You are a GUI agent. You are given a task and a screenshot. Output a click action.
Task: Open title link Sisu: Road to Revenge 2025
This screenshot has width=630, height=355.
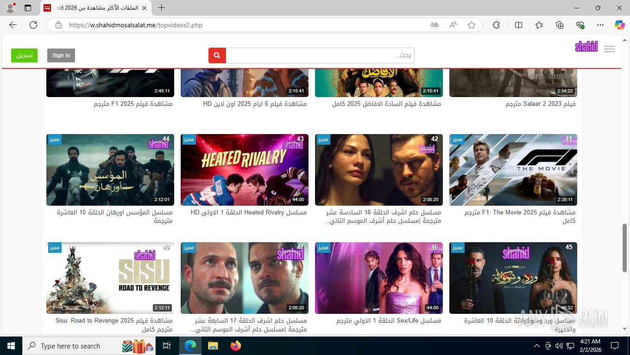click(114, 324)
